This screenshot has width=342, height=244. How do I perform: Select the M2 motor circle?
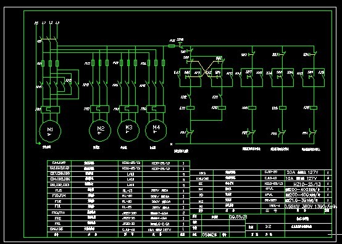(x=100, y=131)
